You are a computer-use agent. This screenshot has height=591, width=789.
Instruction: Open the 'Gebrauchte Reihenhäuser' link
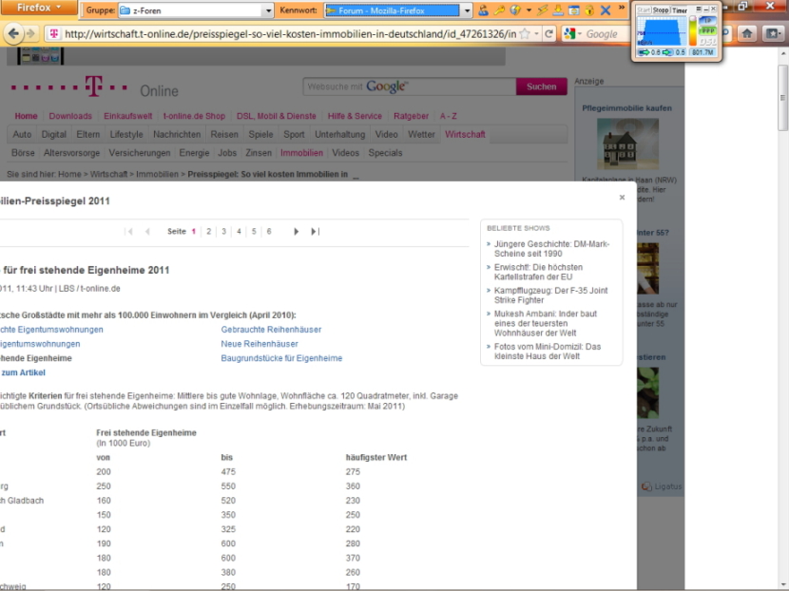click(x=271, y=329)
